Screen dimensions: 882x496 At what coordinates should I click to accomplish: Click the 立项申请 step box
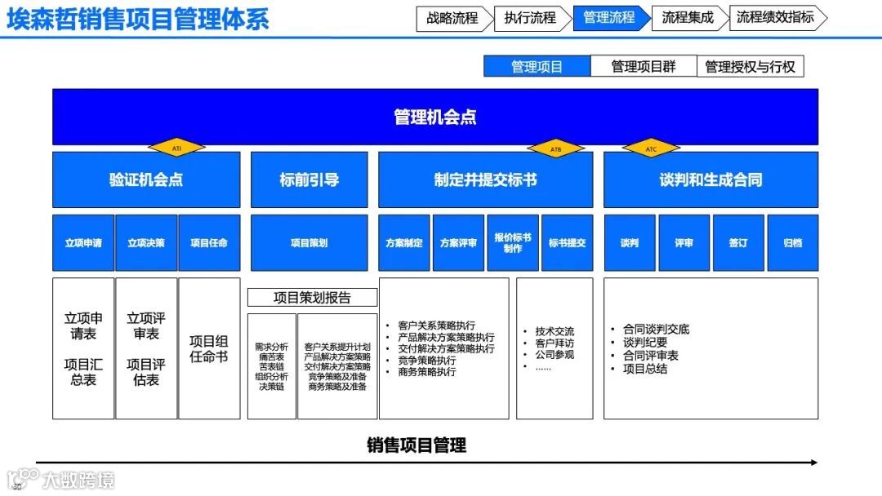click(x=83, y=242)
